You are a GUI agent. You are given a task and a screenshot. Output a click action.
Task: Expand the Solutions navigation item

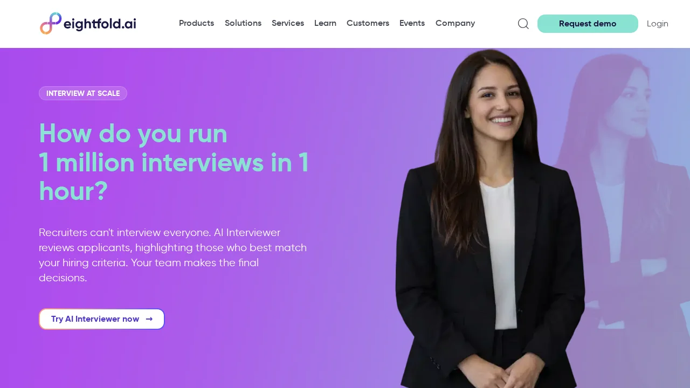click(243, 23)
